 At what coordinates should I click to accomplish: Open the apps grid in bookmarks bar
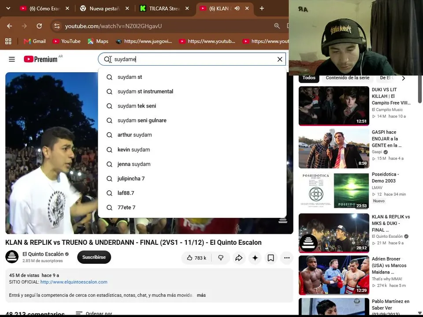click(x=8, y=41)
